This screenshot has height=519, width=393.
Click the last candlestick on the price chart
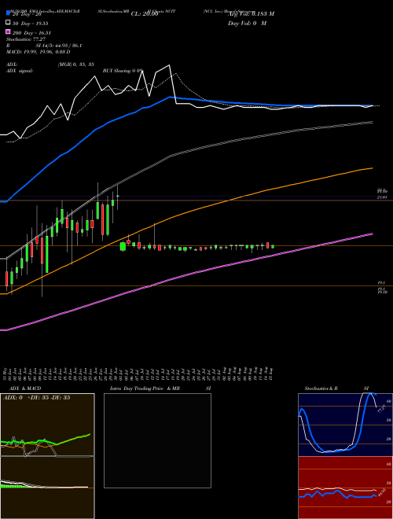click(273, 246)
